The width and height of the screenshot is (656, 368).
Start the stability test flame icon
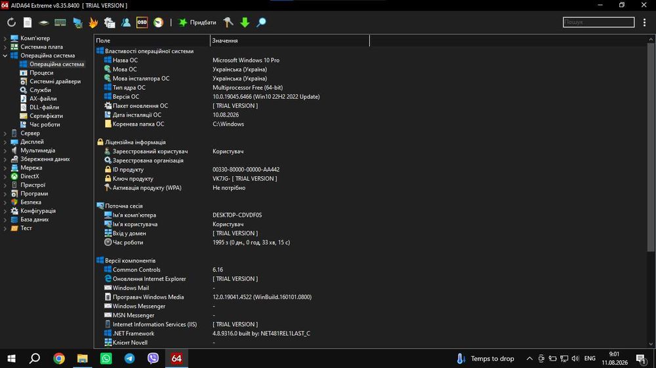(x=93, y=22)
